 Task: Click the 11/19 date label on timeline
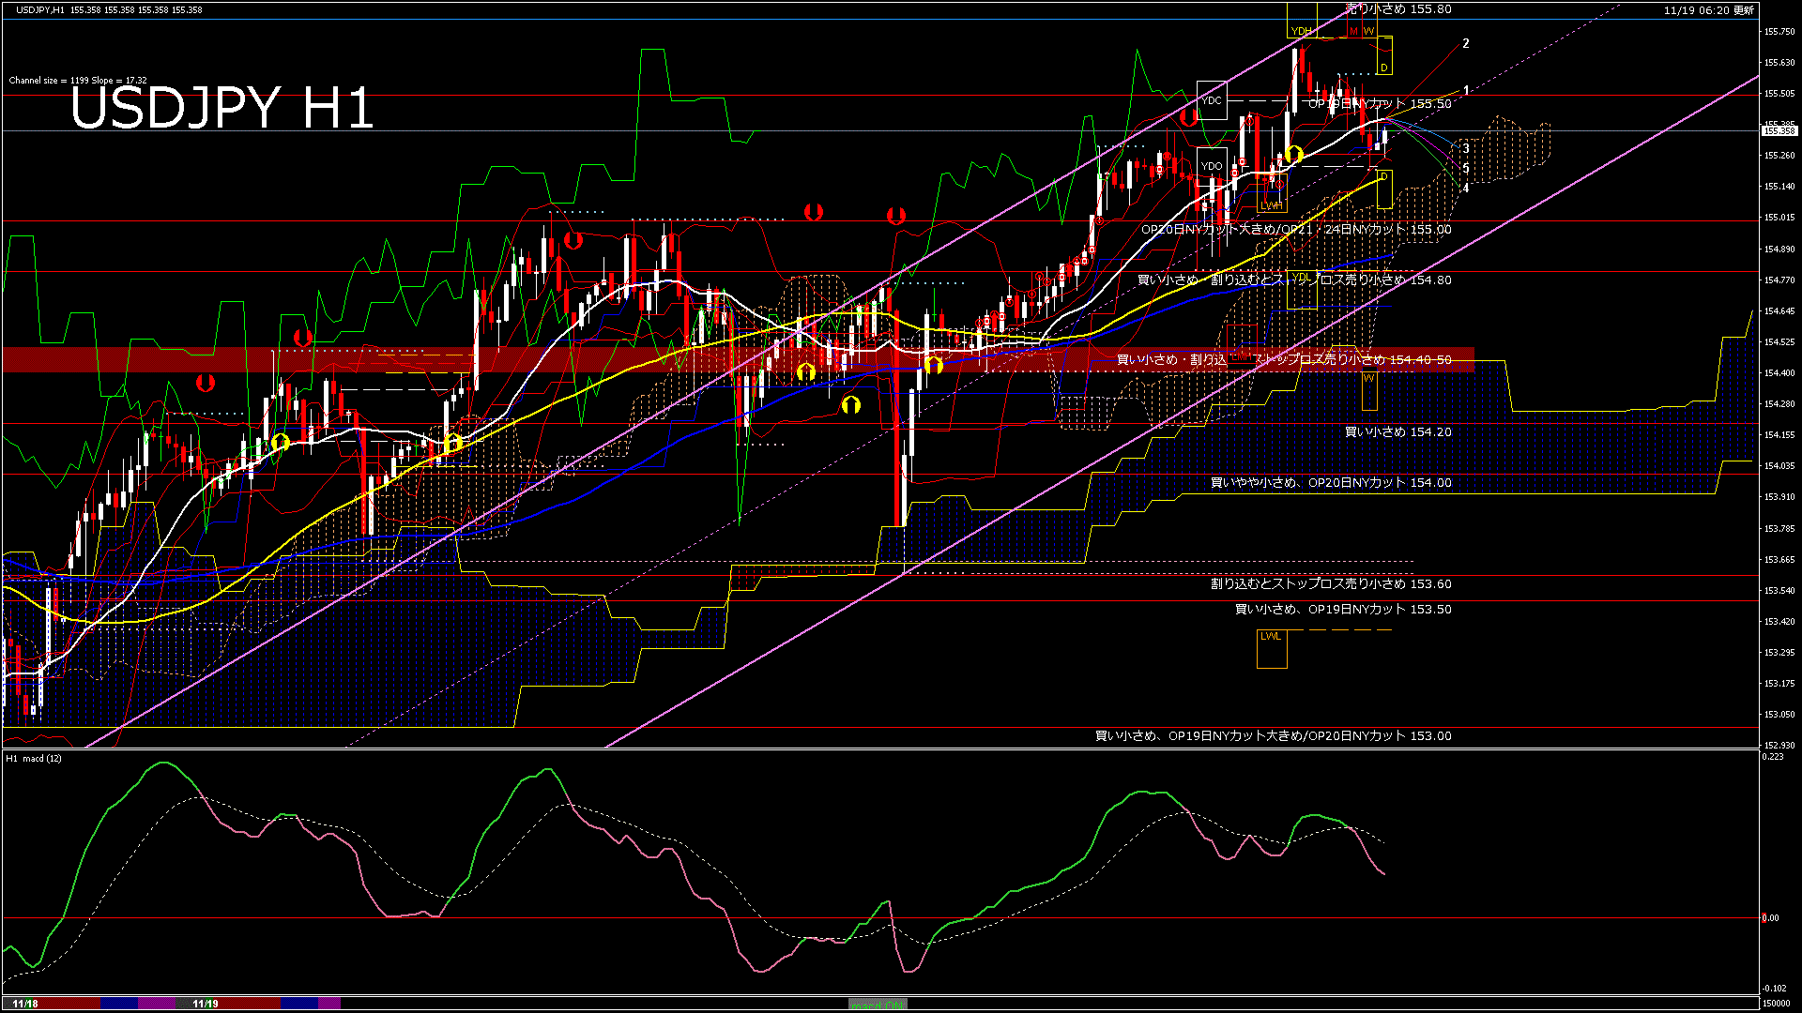click(206, 1003)
